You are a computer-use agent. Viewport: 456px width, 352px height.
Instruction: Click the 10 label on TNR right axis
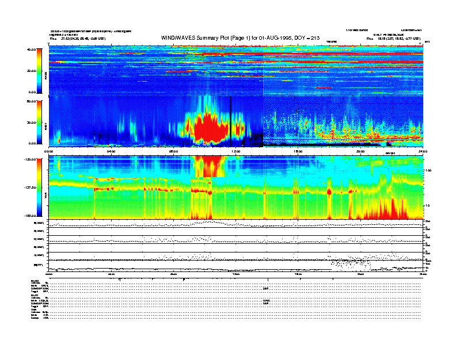coord(428,206)
